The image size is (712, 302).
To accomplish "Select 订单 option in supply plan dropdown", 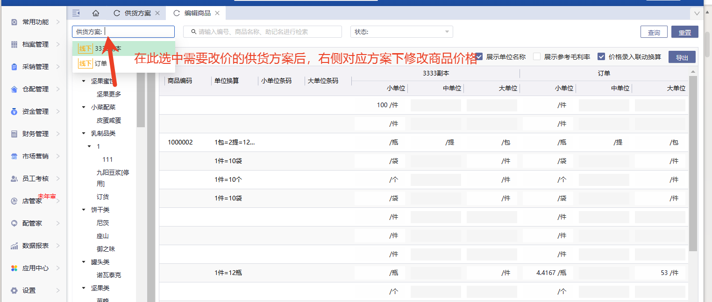I will [x=100, y=63].
